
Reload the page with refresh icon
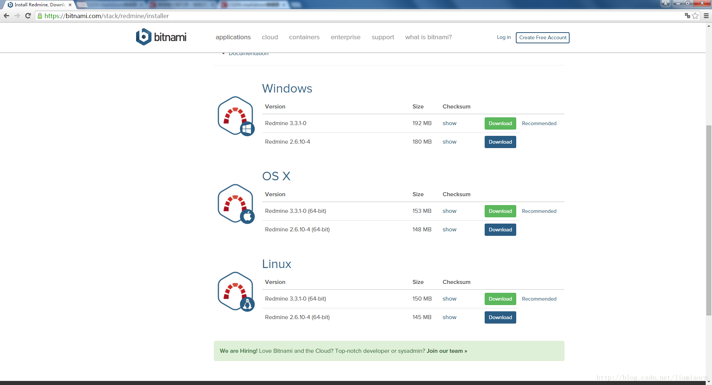(28, 16)
